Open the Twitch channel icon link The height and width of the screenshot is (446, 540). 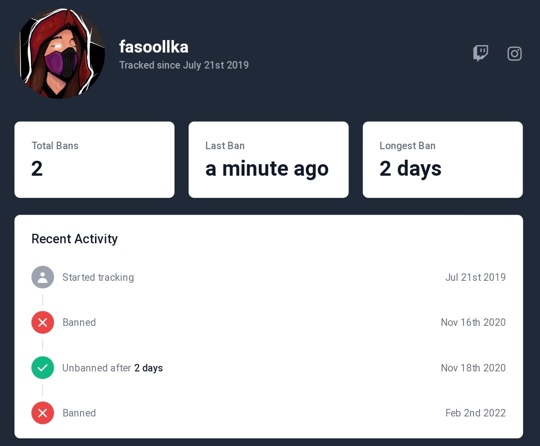tap(480, 54)
